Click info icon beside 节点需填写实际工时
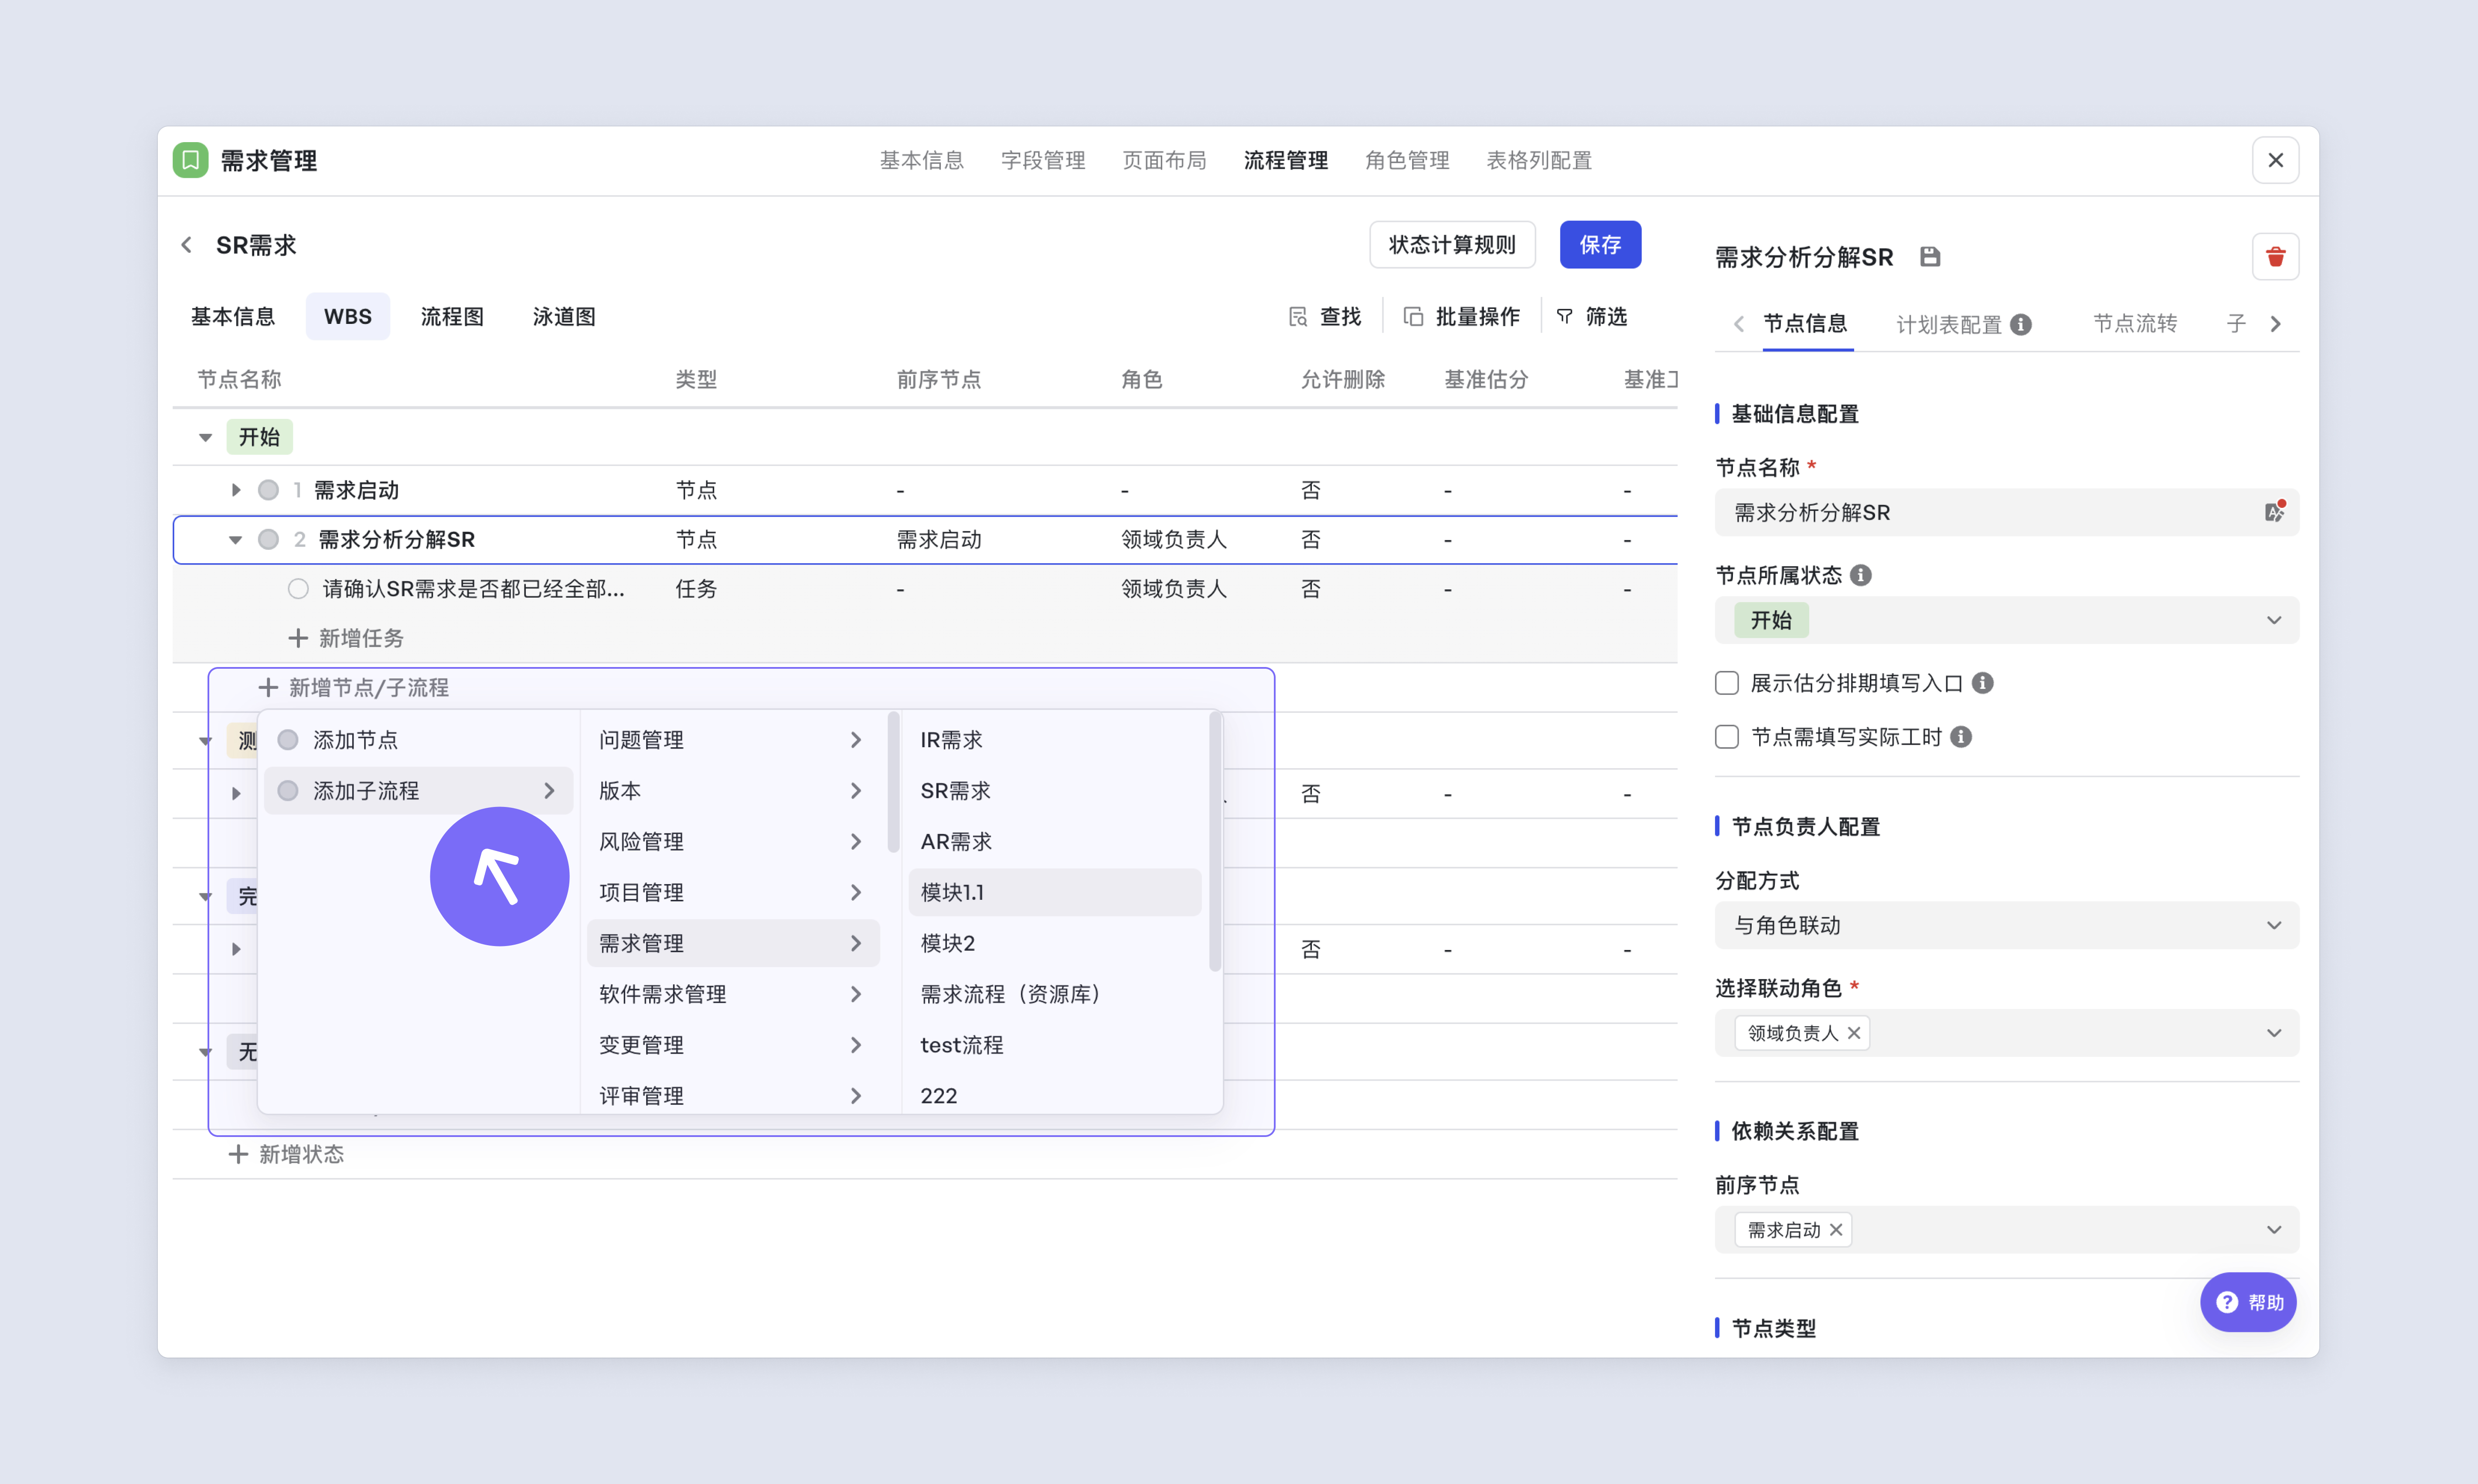Screen dimensions: 2478x1484 point(1961,737)
